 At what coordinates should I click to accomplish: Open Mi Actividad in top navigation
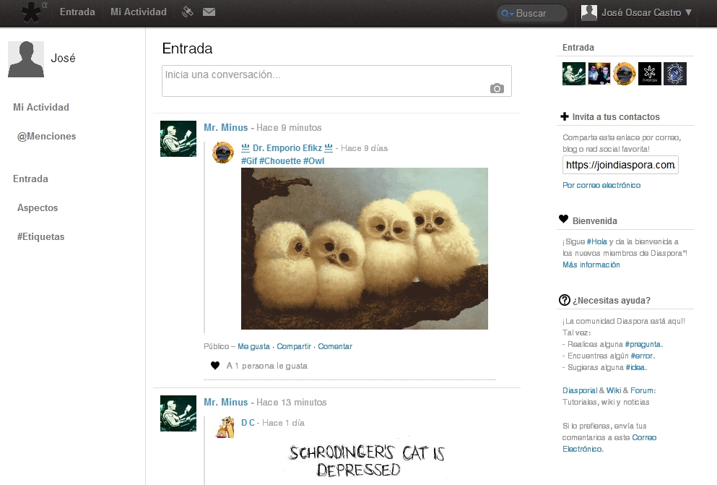138,12
